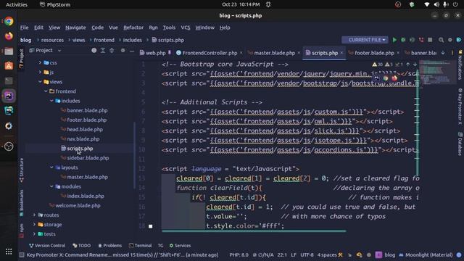Open IDE settings gear icon in toolbar
Screen dimensions: 464x261
449,40
